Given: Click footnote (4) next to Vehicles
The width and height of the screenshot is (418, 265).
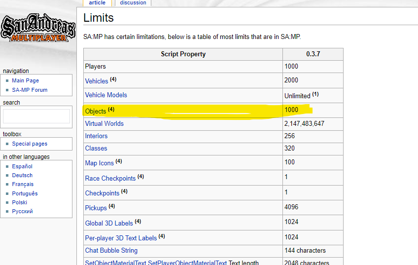Looking at the screenshot, I should tap(113, 79).
